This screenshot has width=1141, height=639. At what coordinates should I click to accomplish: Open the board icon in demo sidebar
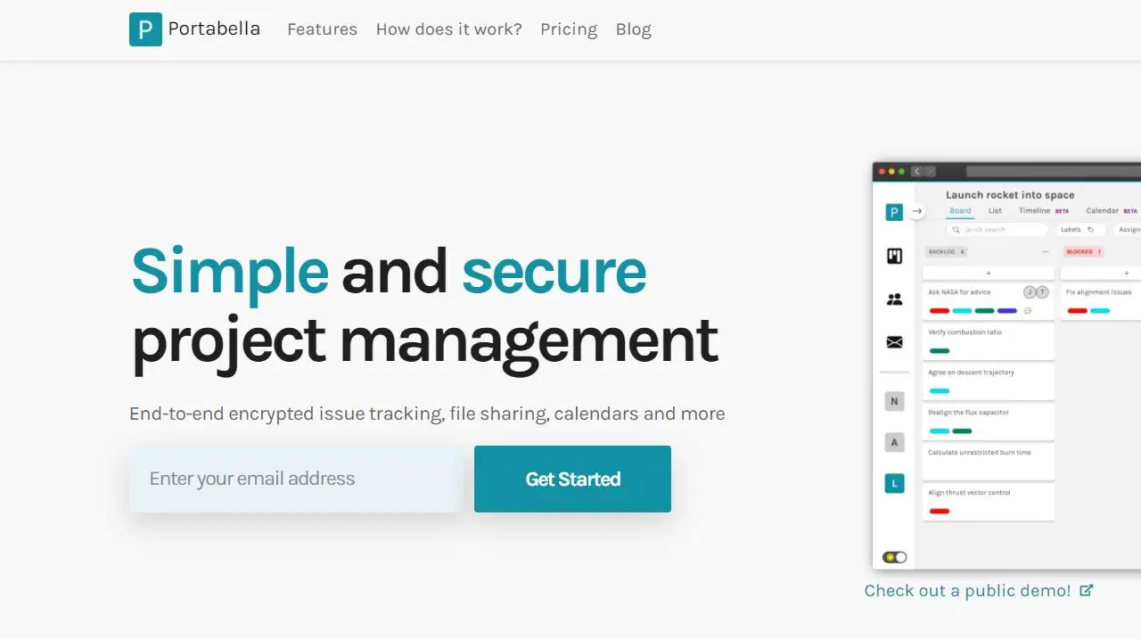tap(894, 256)
